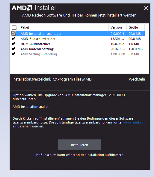Viewport: 154px width, 177px height.
Task: Click the install path C:\Program Files\AMD
Action: click(72, 79)
